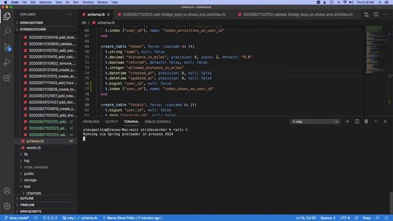Open the Manage gear icon
Viewport: 393px width, 221px height.
click(7, 206)
